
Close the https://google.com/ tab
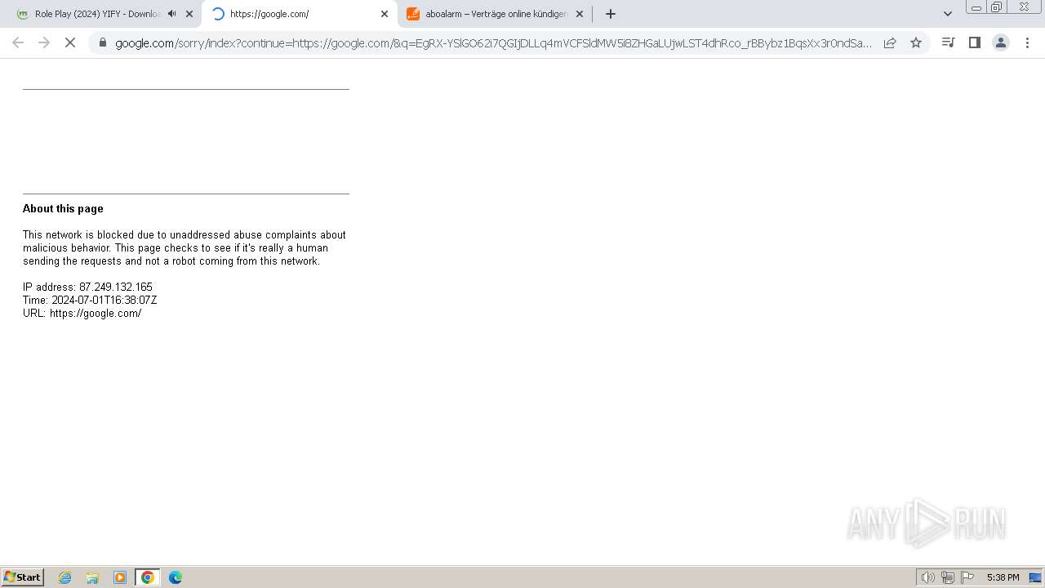[x=385, y=14]
